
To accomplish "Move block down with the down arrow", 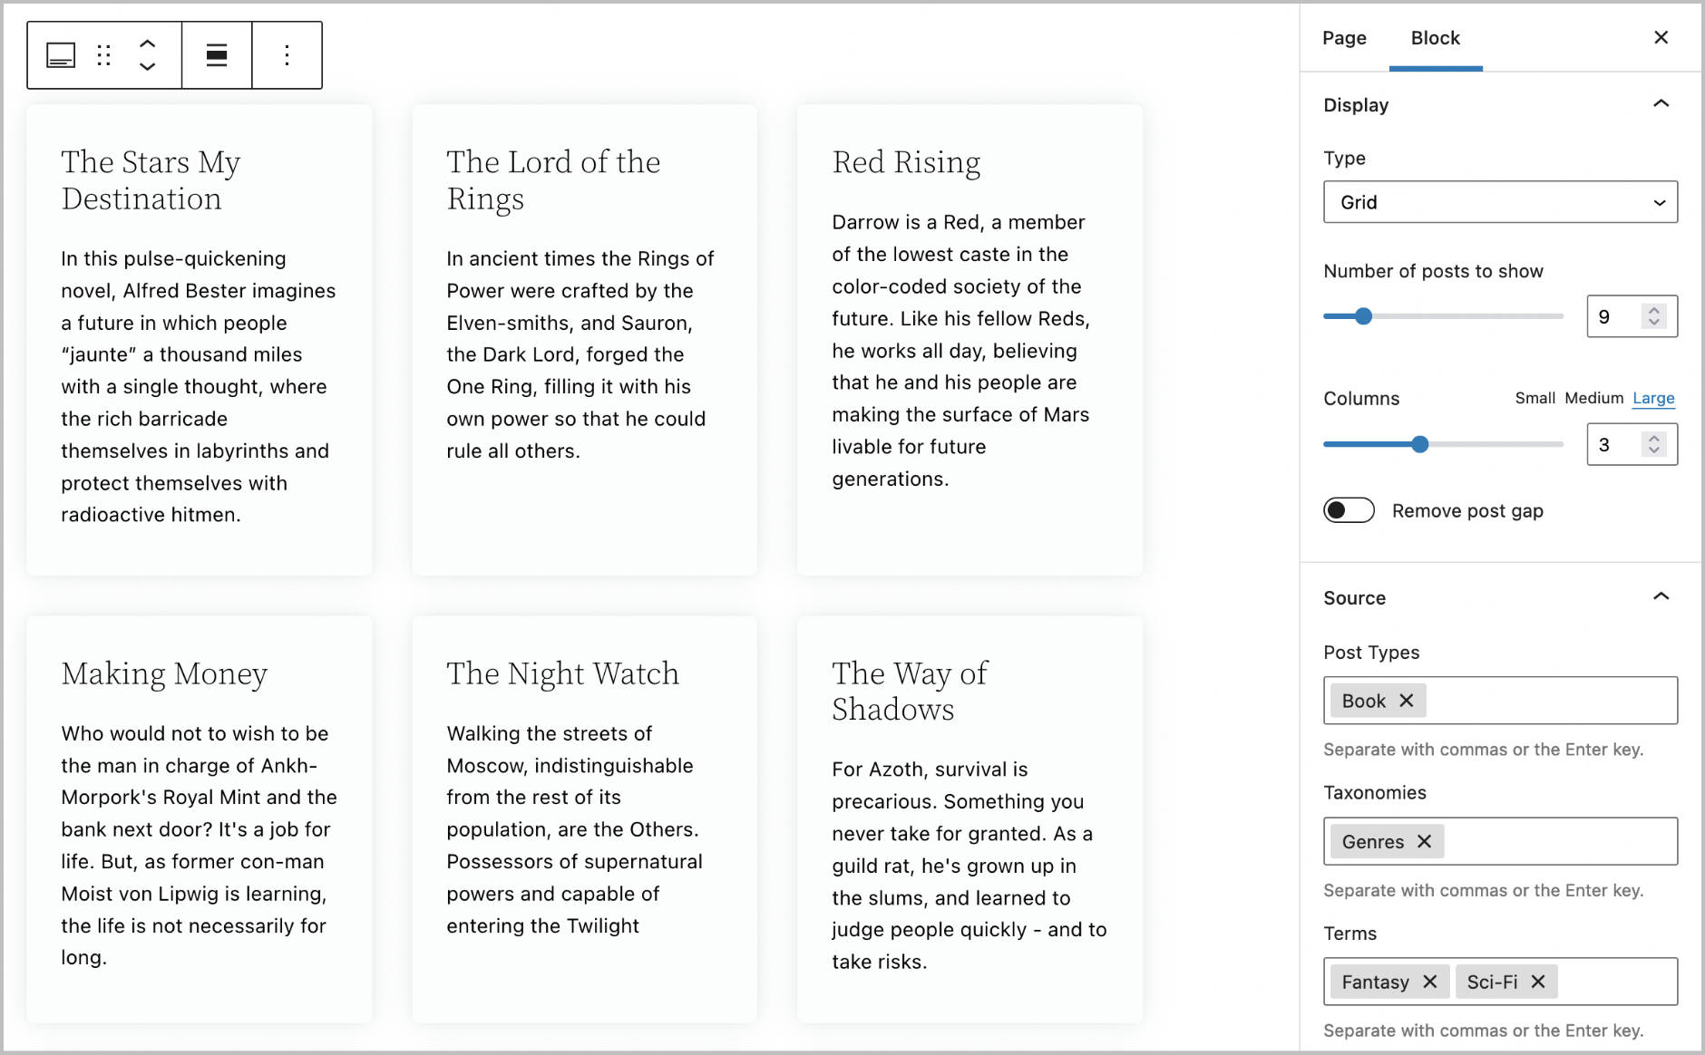I will point(147,67).
